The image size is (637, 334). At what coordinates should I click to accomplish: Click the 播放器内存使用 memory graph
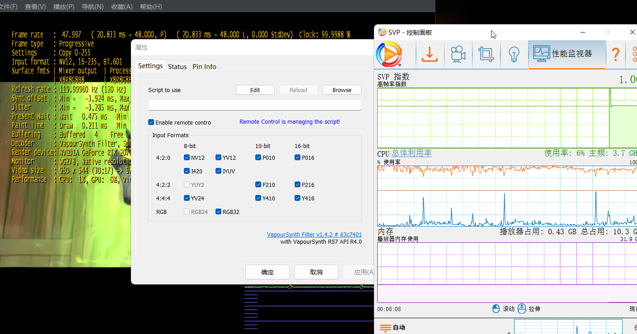(507, 273)
